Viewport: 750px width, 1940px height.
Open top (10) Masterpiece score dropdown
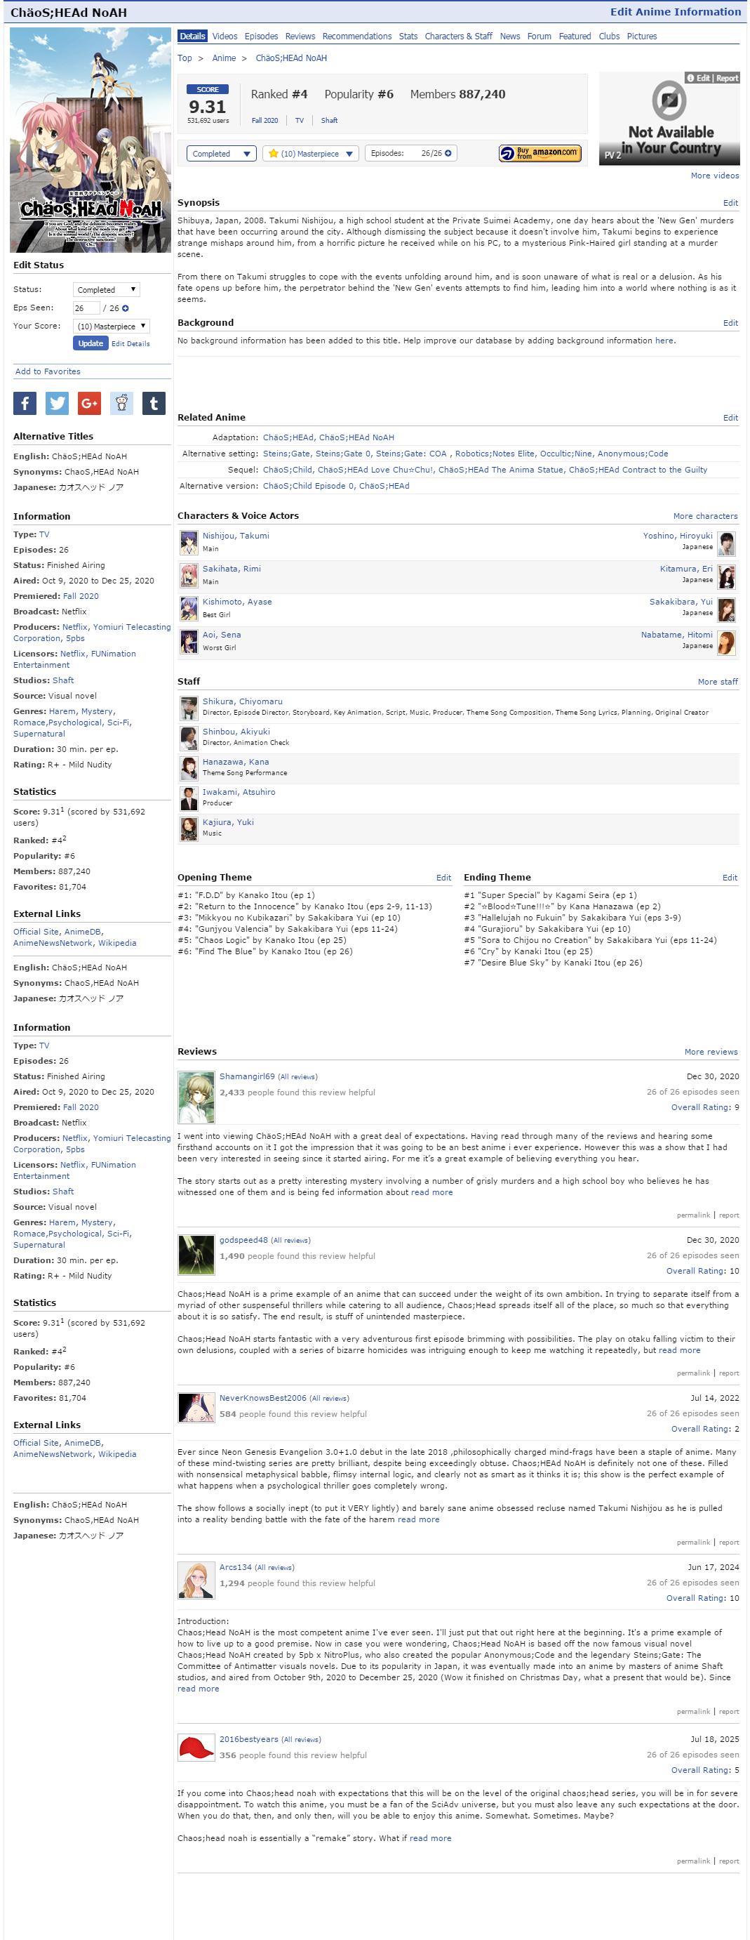pyautogui.click(x=311, y=154)
